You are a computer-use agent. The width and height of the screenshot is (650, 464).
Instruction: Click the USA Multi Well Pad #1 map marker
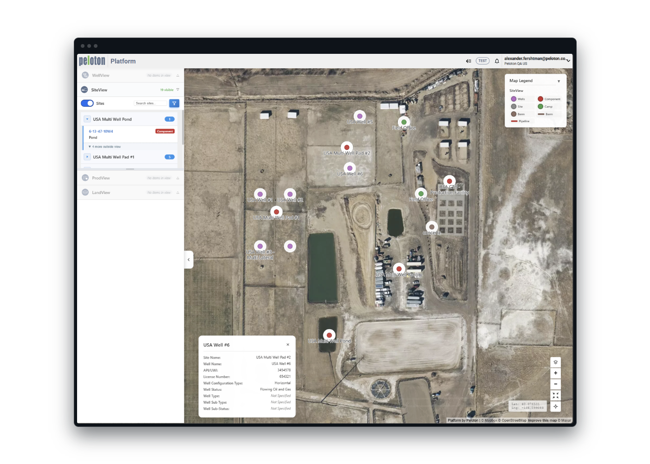pyautogui.click(x=276, y=212)
